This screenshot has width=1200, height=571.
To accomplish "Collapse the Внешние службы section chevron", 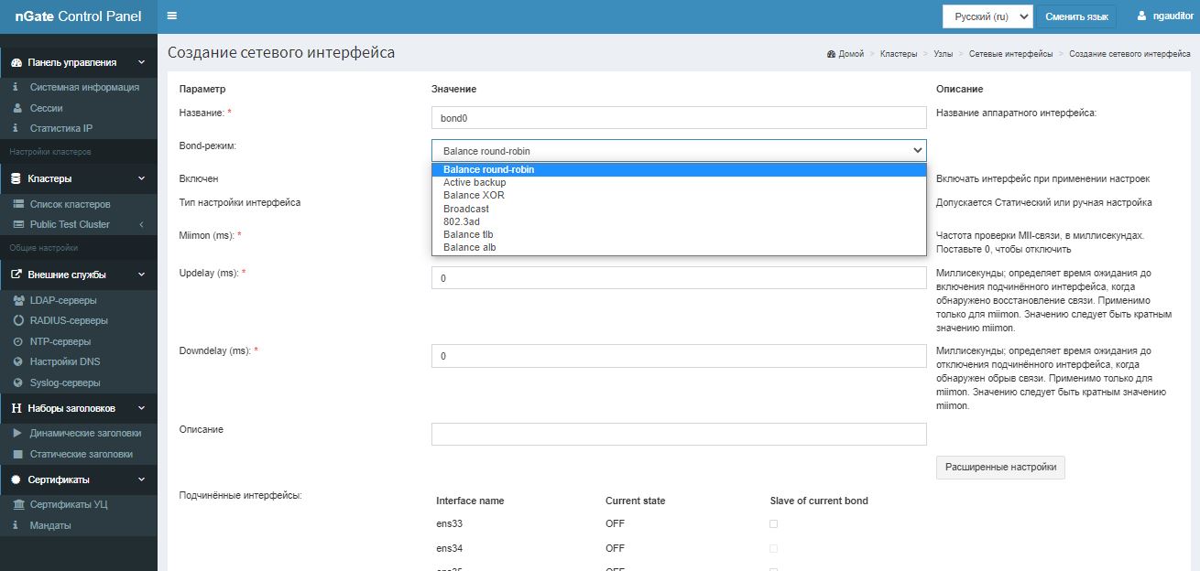I will click(x=141, y=275).
